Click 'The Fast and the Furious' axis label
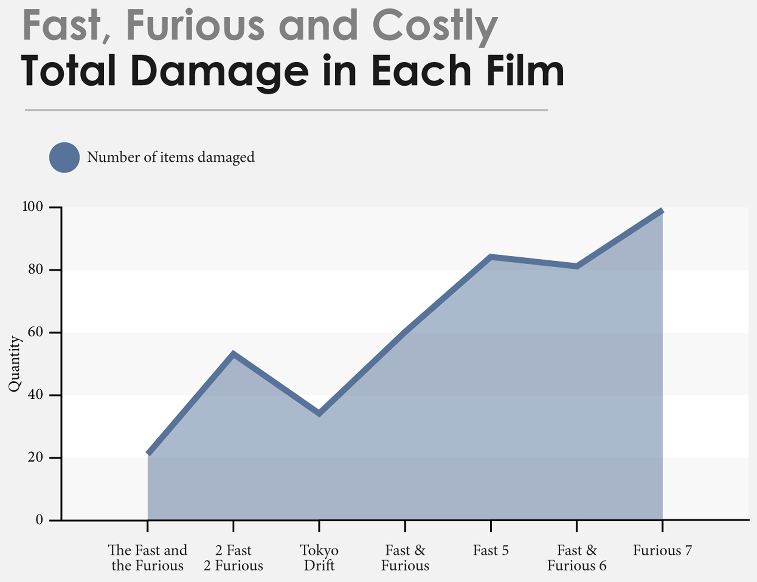757x582 pixels. click(x=147, y=558)
